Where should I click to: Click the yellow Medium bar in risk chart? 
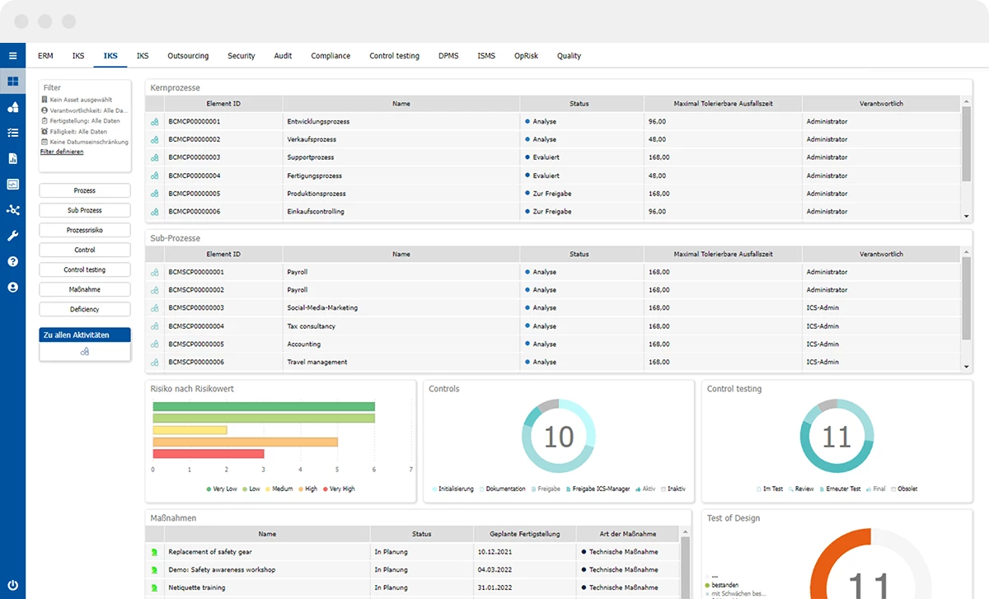pyautogui.click(x=190, y=430)
